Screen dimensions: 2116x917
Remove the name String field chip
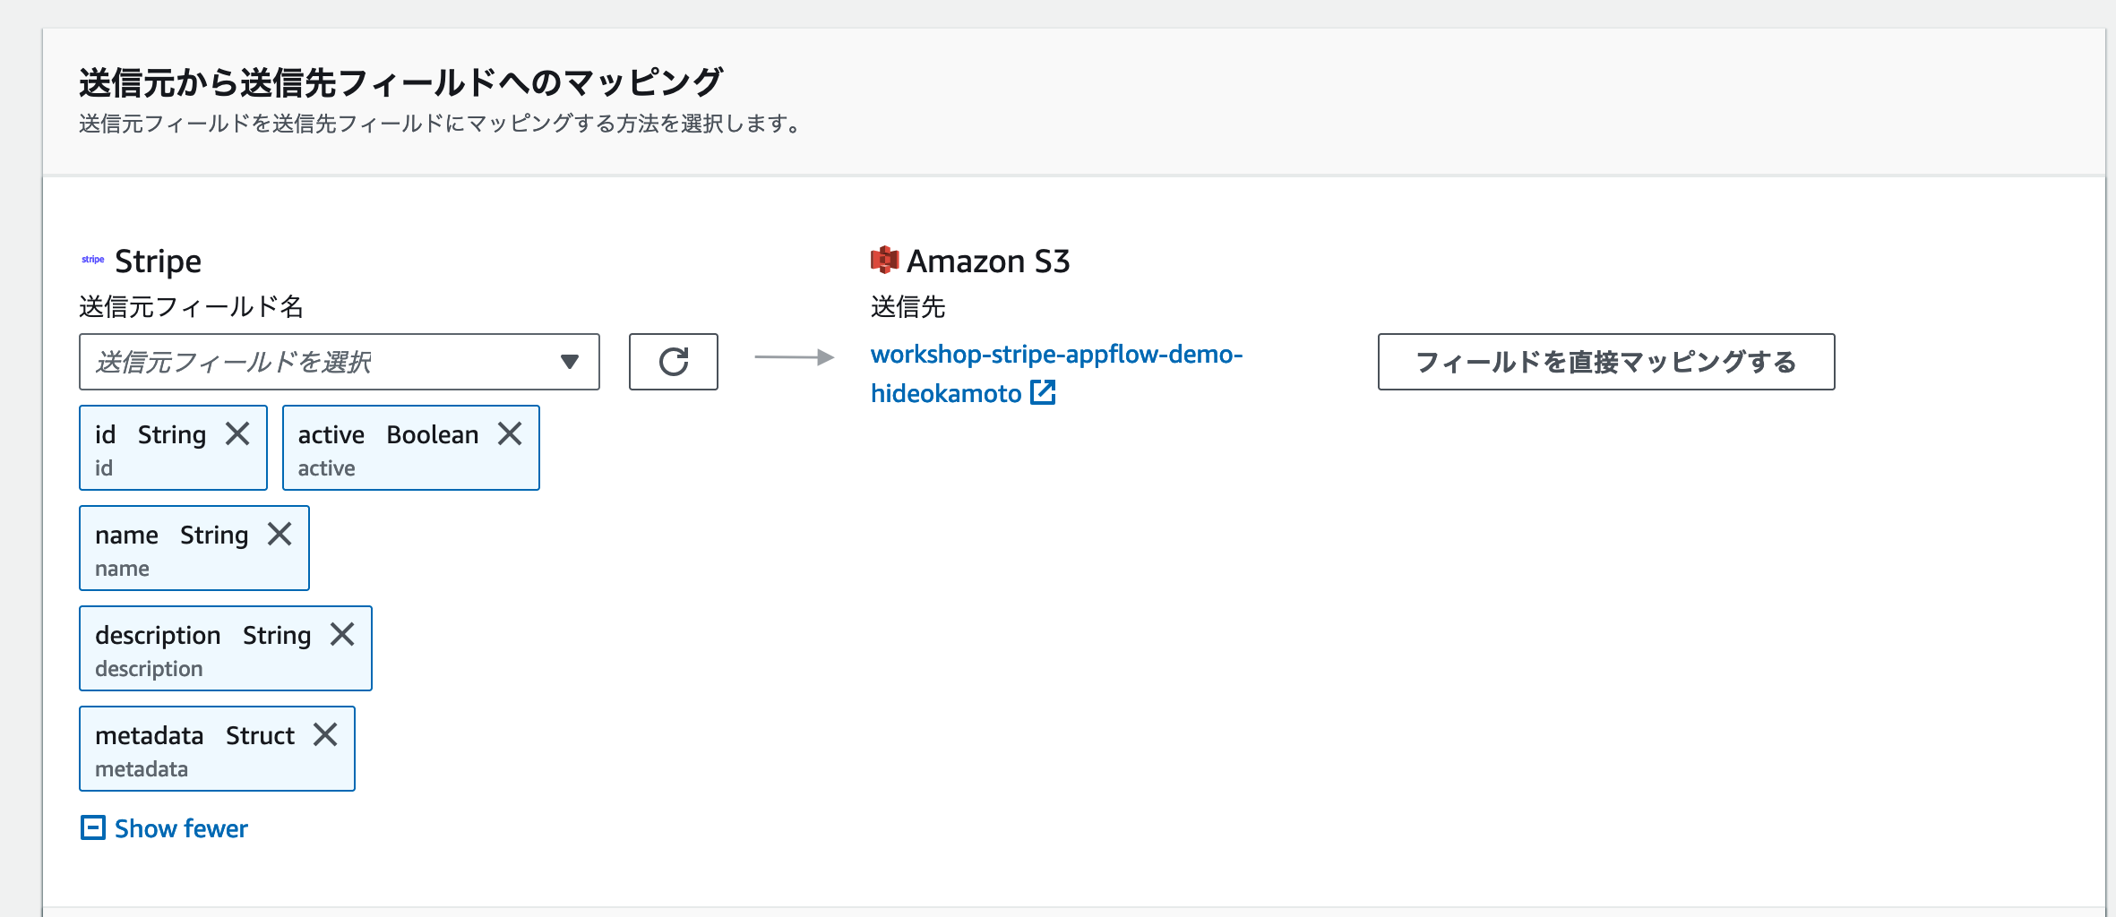tap(280, 534)
